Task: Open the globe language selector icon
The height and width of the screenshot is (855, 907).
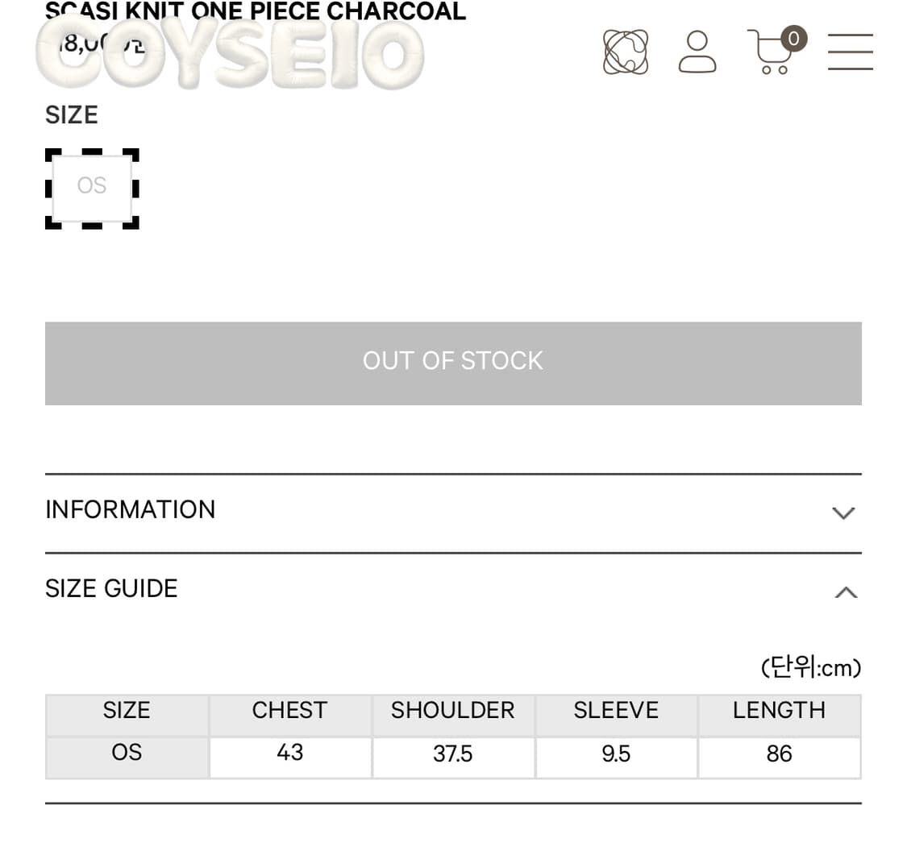Action: [626, 52]
